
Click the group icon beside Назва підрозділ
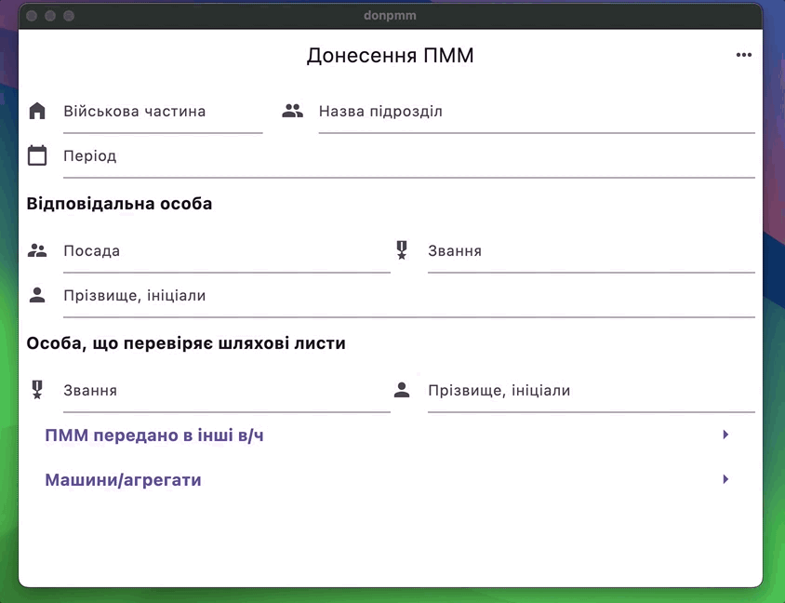pyautogui.click(x=292, y=111)
